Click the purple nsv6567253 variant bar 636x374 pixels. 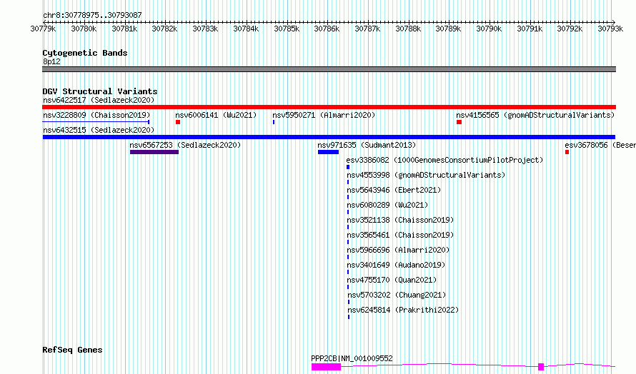coord(154,152)
